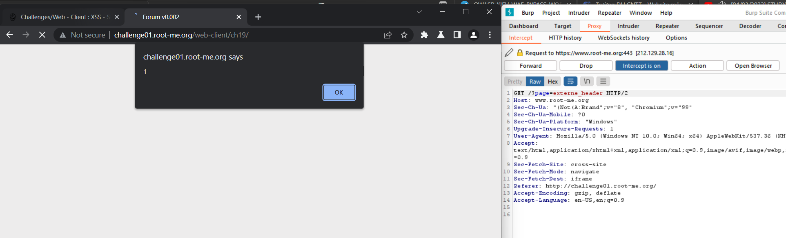Expand the tab search chevron
The width and height of the screenshot is (786, 238).
click(419, 12)
